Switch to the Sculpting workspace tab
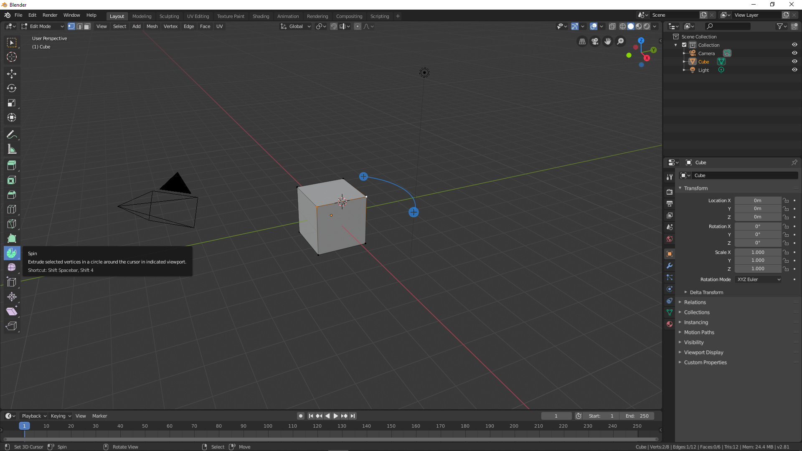 tap(169, 16)
